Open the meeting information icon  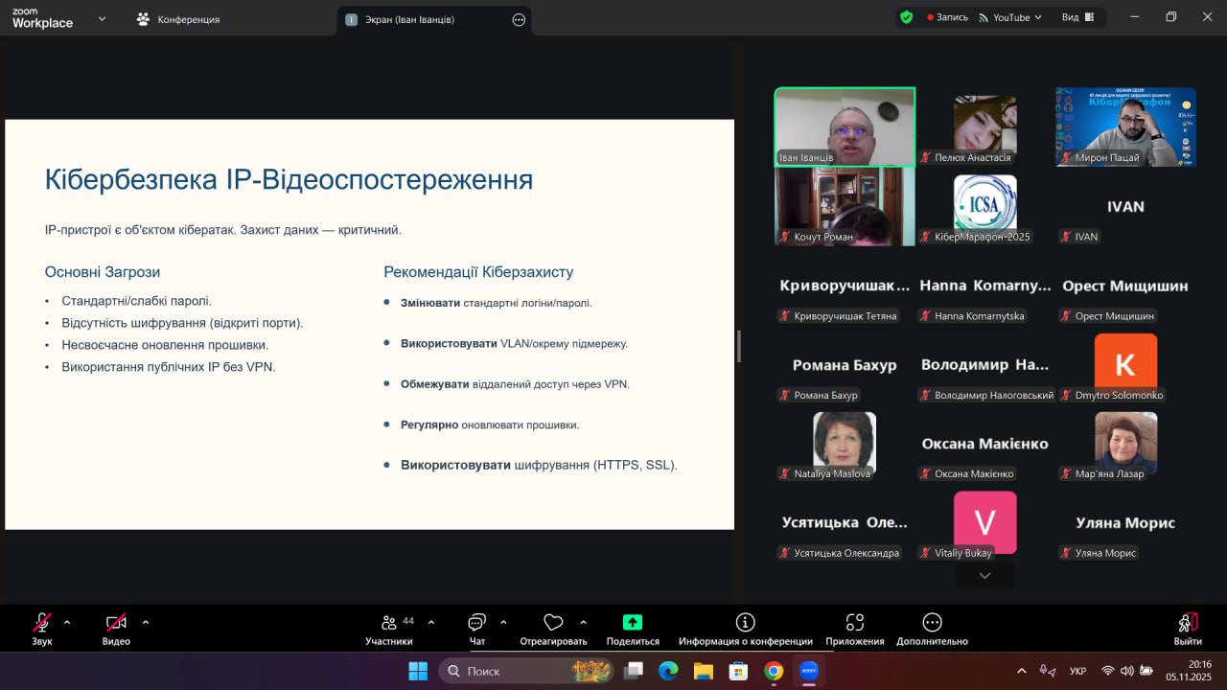coord(745,623)
